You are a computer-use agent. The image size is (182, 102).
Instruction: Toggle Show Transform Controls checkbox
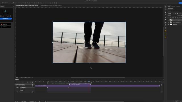(14, 3)
